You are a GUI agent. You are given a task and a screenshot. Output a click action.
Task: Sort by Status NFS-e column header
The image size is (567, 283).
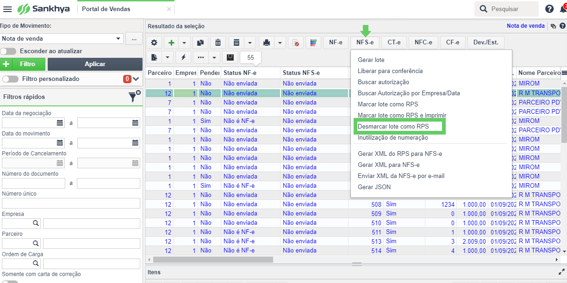tap(314, 73)
